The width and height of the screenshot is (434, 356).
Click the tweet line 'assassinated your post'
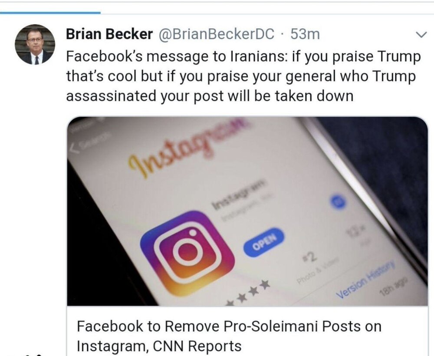[x=210, y=96]
